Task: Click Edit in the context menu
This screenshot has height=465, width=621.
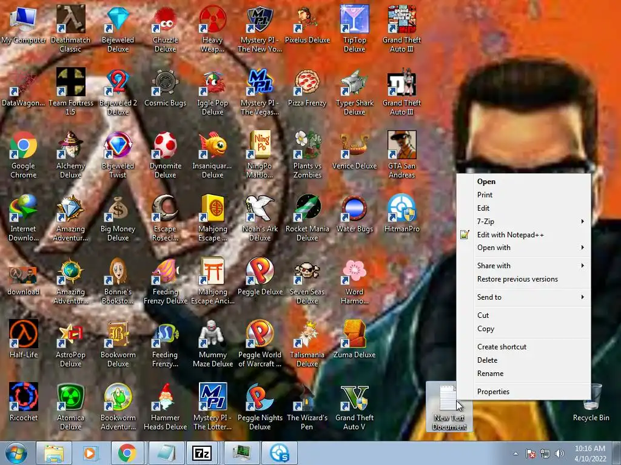Action: click(523, 208)
